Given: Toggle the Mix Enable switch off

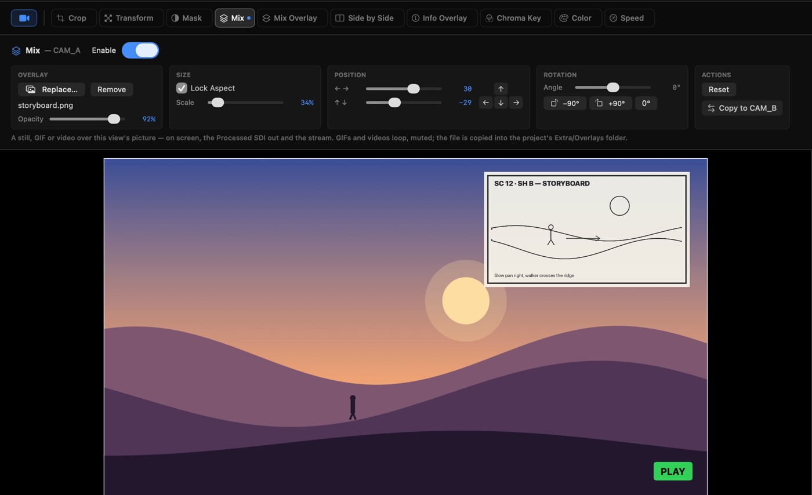Looking at the screenshot, I should pyautogui.click(x=140, y=50).
